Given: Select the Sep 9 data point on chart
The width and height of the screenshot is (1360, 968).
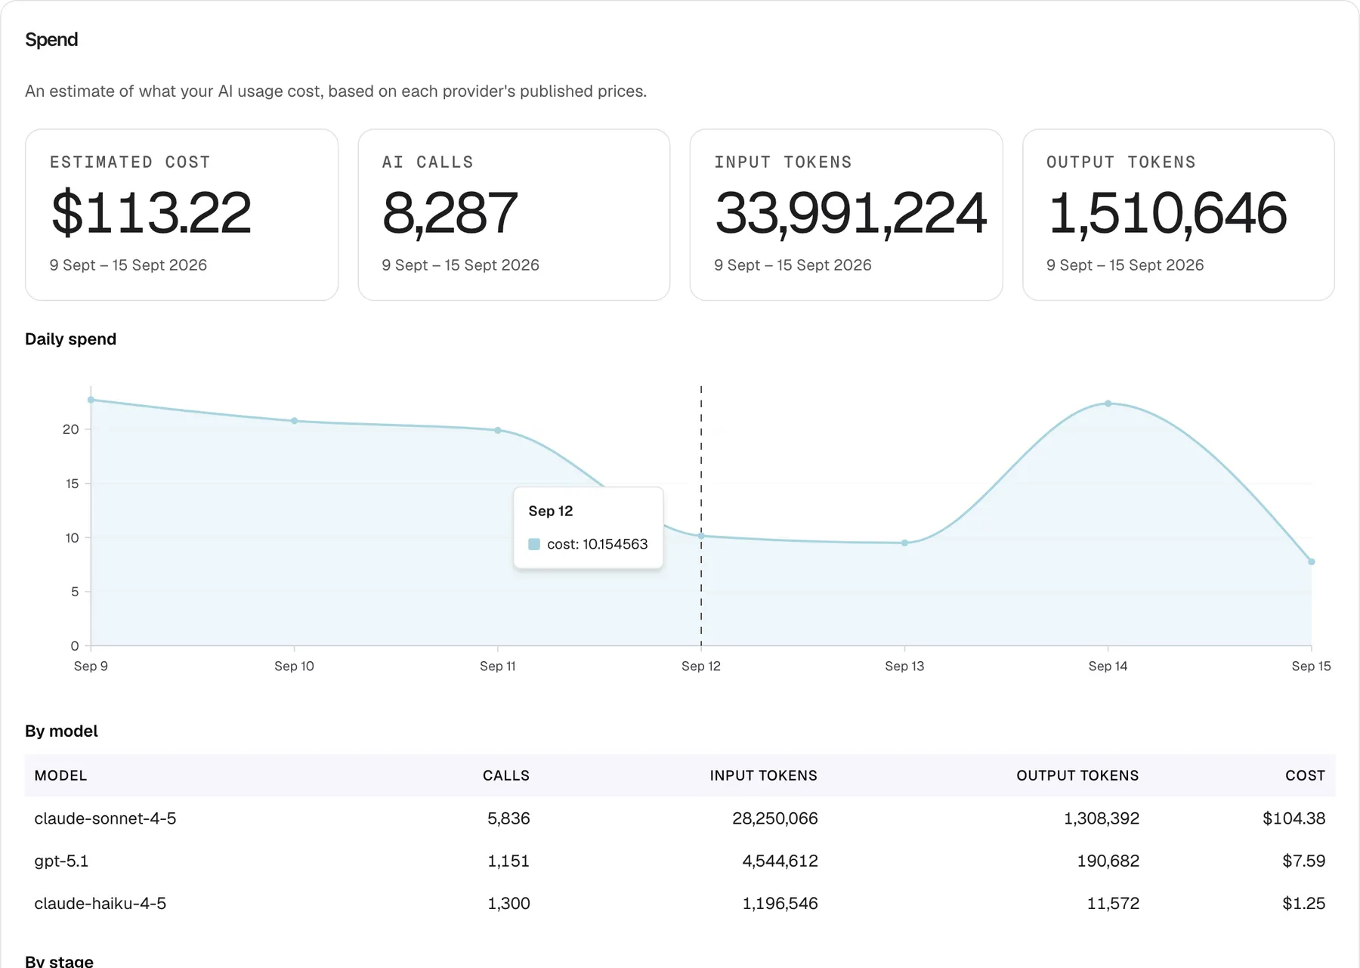Looking at the screenshot, I should (x=91, y=400).
